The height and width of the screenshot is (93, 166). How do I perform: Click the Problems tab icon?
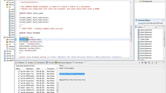pos(16,63)
